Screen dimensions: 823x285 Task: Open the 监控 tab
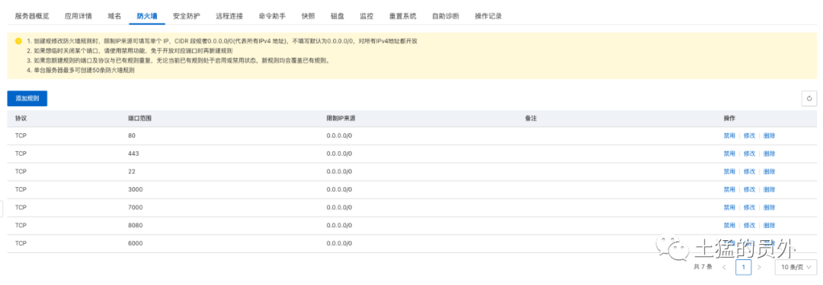367,16
